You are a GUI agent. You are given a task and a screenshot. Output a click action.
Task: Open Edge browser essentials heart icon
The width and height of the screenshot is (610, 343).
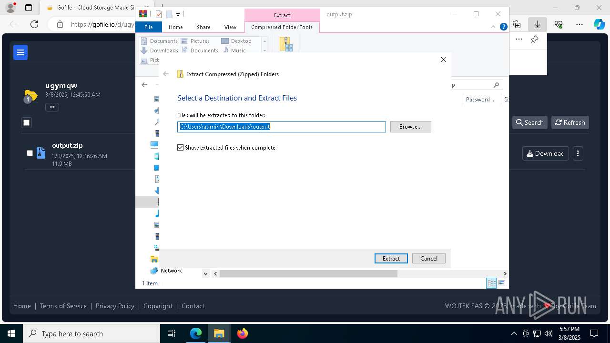[x=559, y=24]
